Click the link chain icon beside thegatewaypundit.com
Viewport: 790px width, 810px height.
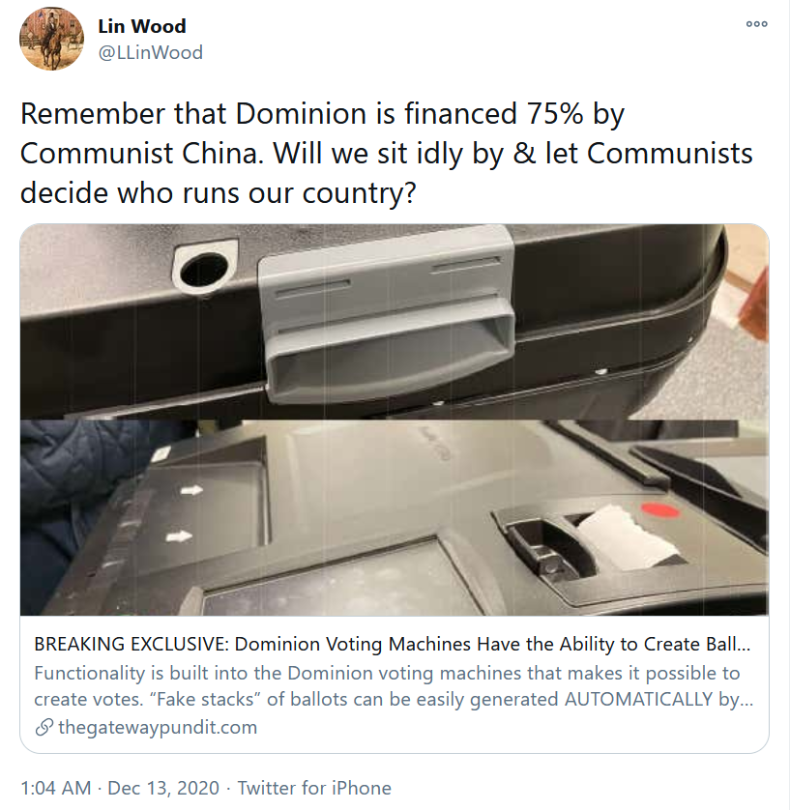coord(44,727)
